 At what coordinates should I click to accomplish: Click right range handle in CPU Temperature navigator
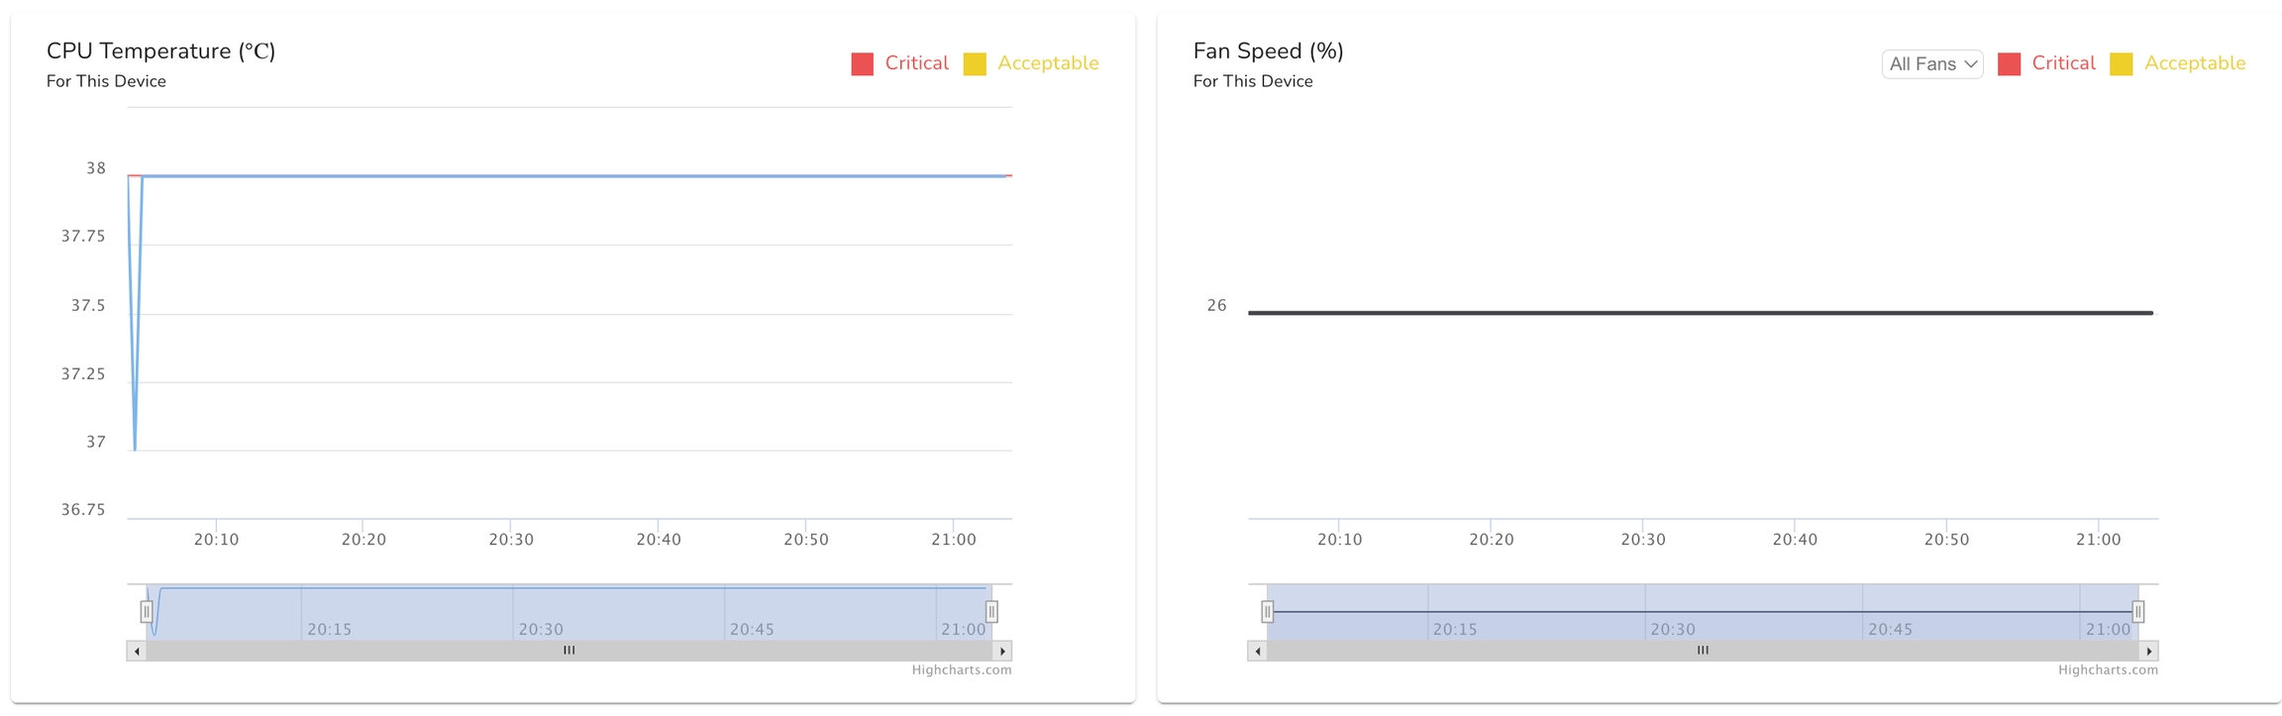pos(991,612)
